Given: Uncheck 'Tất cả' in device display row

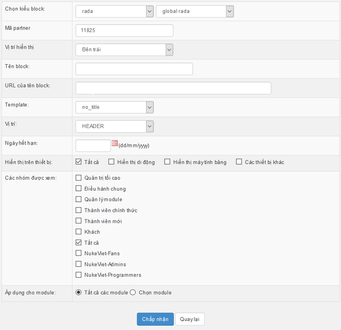Looking at the screenshot, I should [x=79, y=162].
